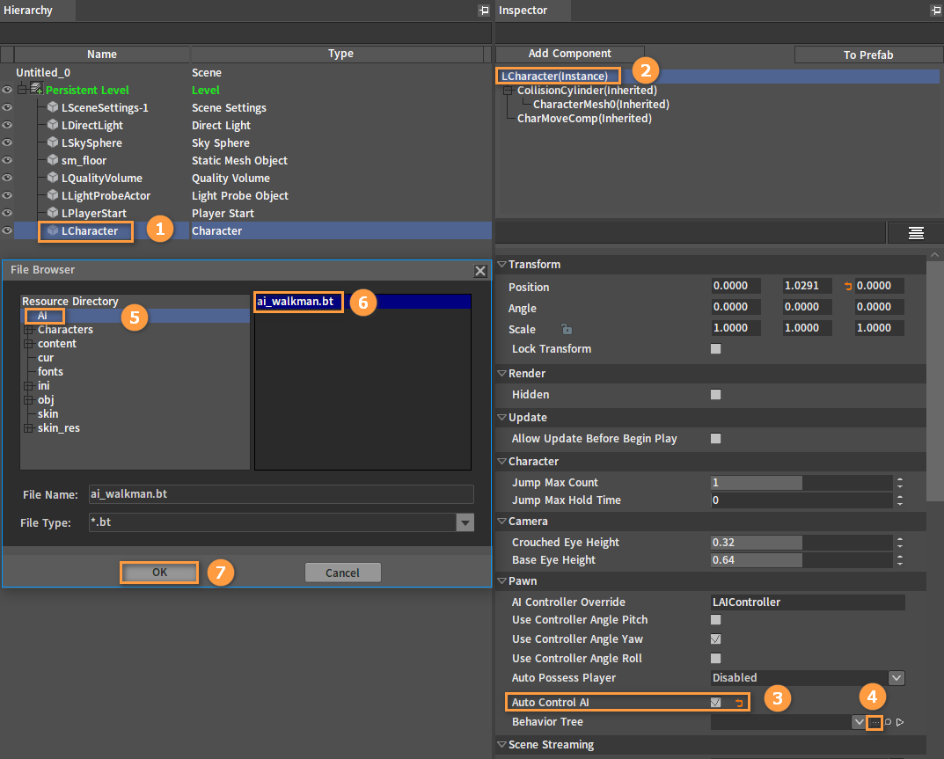The height and width of the screenshot is (759, 944).
Task: Close the File Browser dialog
Action: [479, 271]
